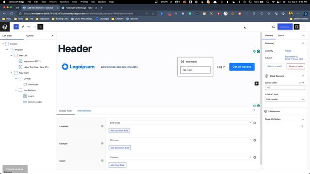
Task: Go back in the browser
Action: [x=4, y=14]
